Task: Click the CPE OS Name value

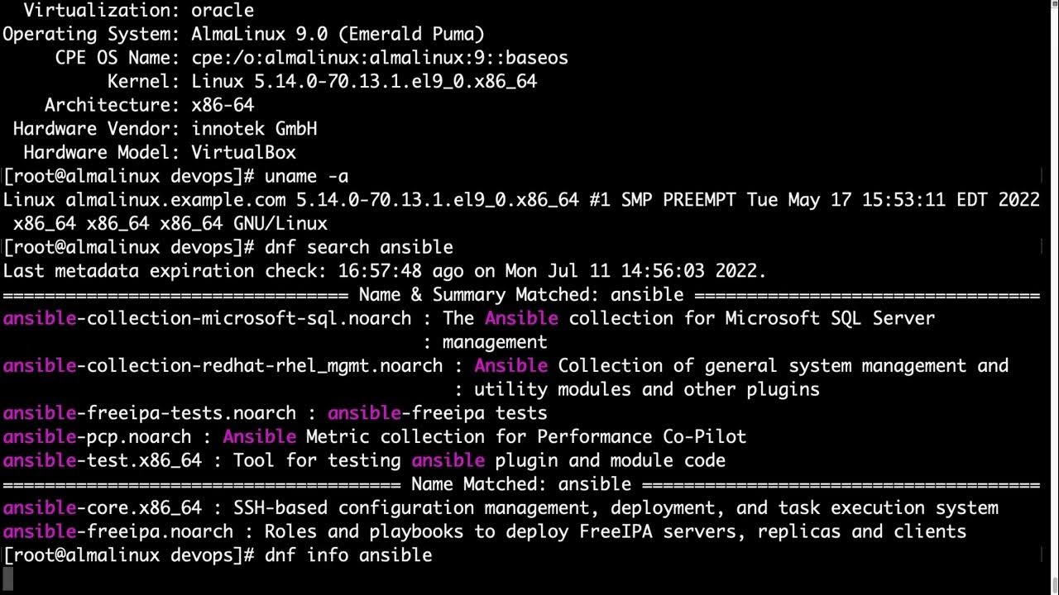Action: (380, 58)
